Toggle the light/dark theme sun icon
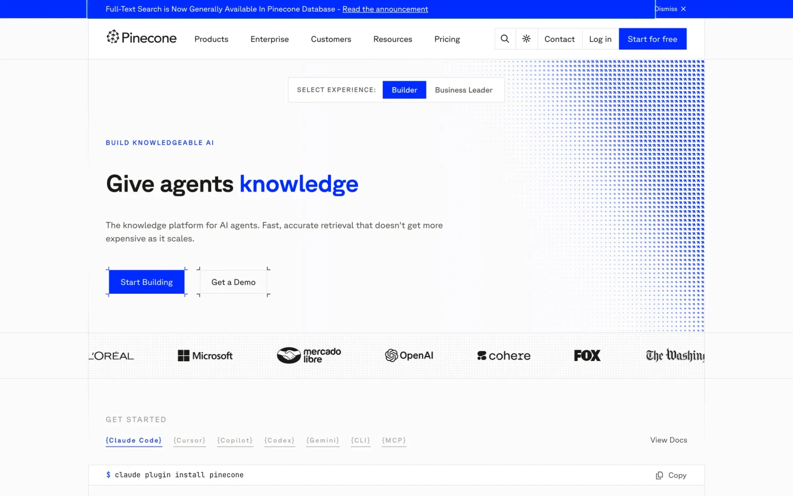This screenshot has width=793, height=496. (x=527, y=39)
